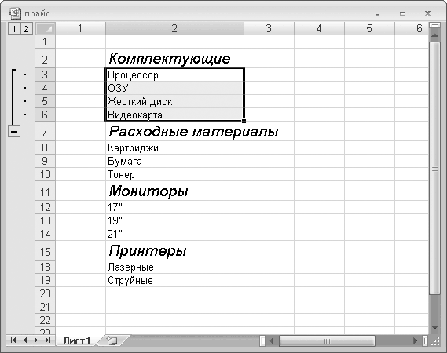Click the vertical scrollbar thumb
This screenshot has height=353, width=447.
coord(434,168)
